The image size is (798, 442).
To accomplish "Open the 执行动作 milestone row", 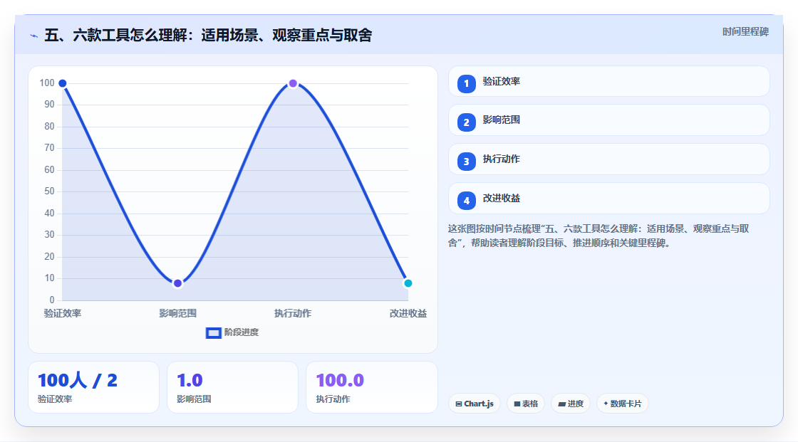I will 608,159.
